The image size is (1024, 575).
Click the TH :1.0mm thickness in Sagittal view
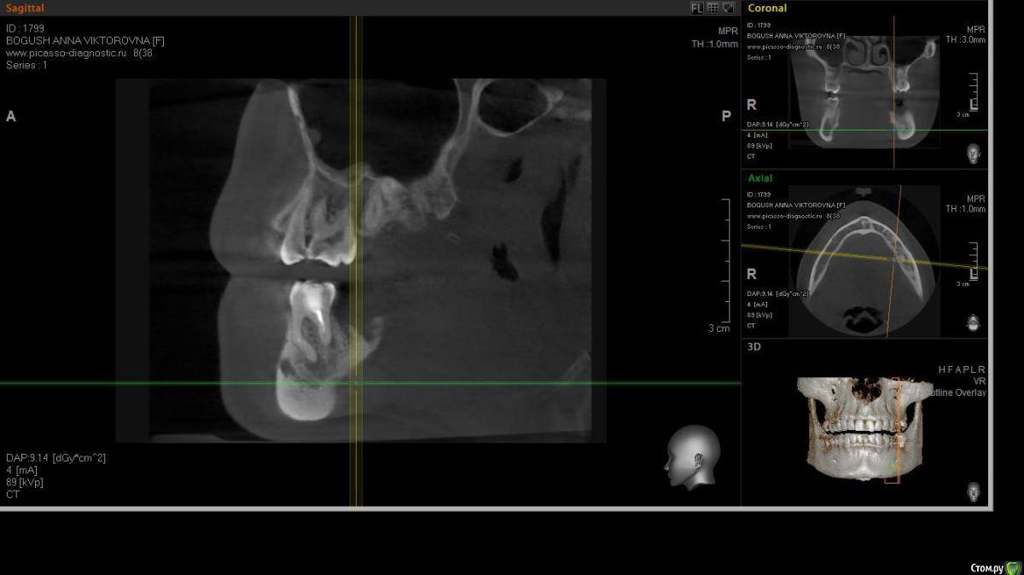[x=714, y=44]
